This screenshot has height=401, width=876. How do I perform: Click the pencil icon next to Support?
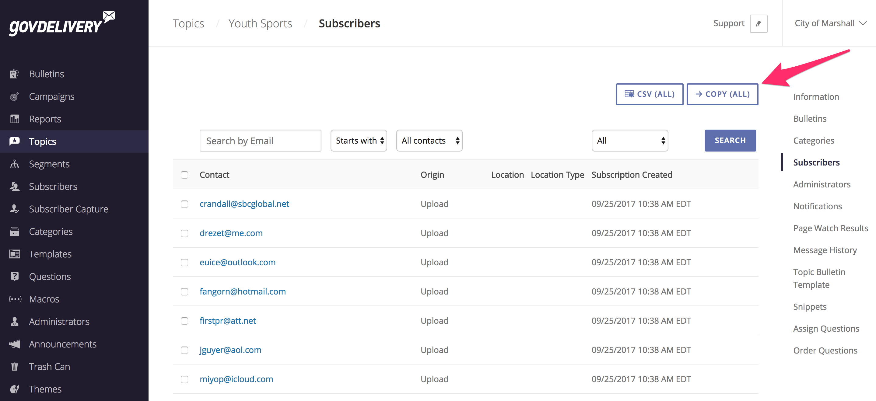[759, 23]
